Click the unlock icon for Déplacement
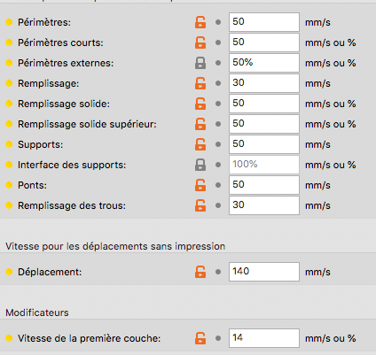376x355 pixels. tap(200, 272)
